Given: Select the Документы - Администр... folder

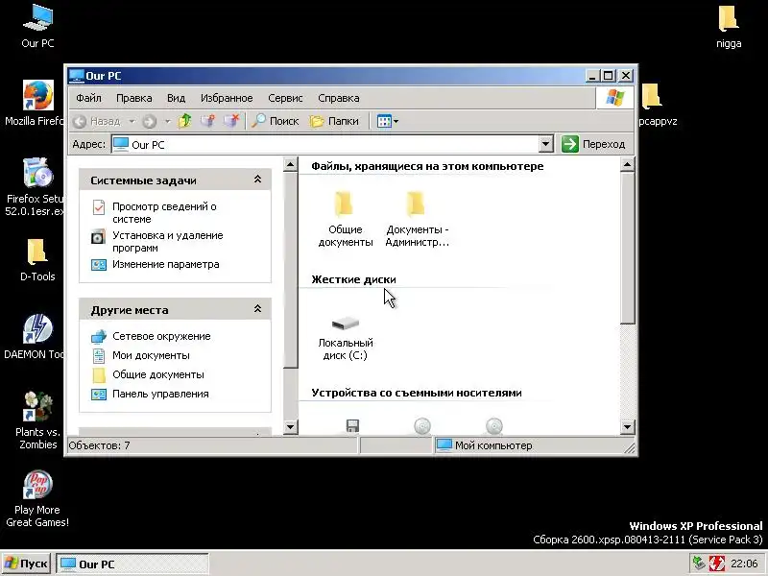Looking at the screenshot, I should [x=417, y=219].
